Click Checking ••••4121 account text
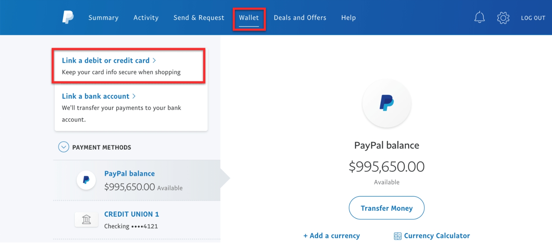 [x=131, y=226]
